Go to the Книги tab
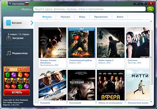This screenshot has height=109, width=157. [x=120, y=17]
